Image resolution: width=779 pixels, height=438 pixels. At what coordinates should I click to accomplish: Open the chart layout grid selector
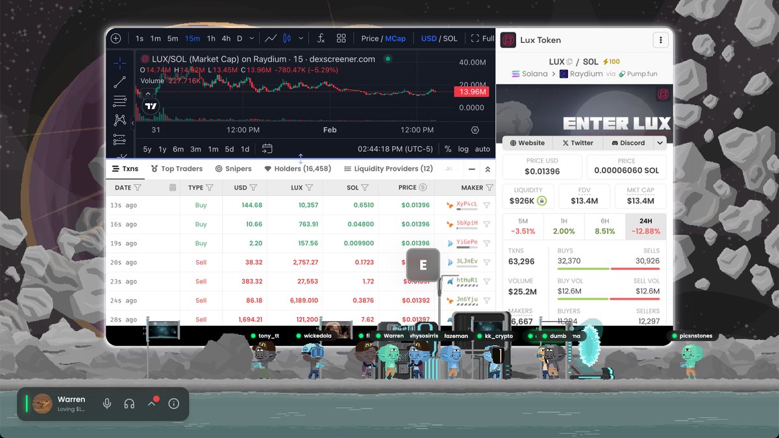click(341, 38)
